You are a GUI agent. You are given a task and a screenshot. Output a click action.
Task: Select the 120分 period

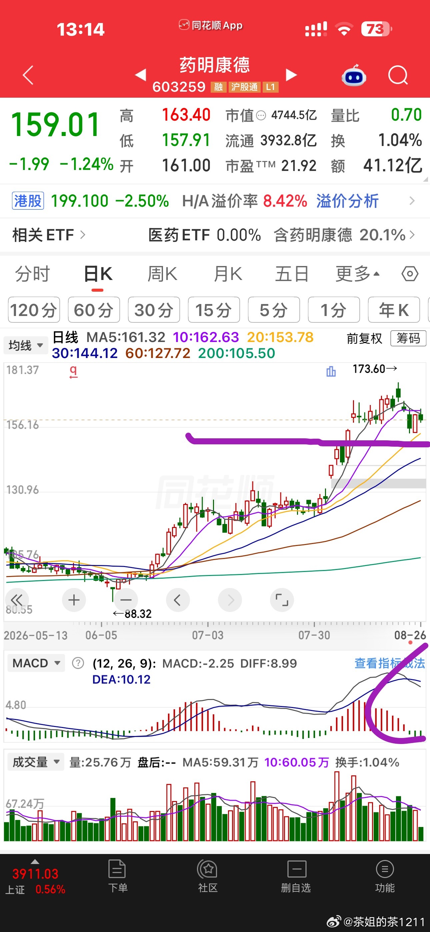click(34, 310)
